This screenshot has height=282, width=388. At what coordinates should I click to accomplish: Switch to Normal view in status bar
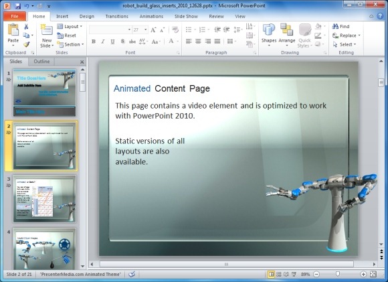[x=271, y=274]
